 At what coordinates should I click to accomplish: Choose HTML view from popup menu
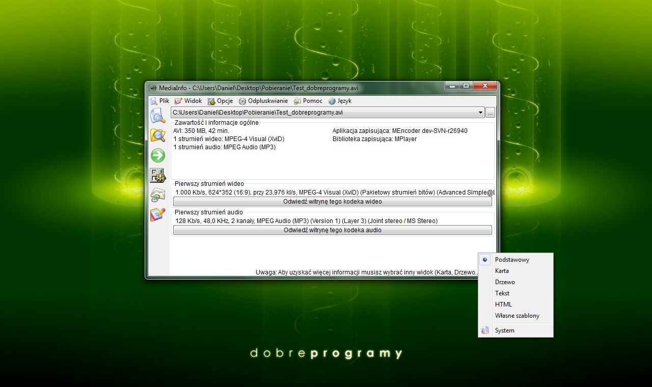(515, 305)
